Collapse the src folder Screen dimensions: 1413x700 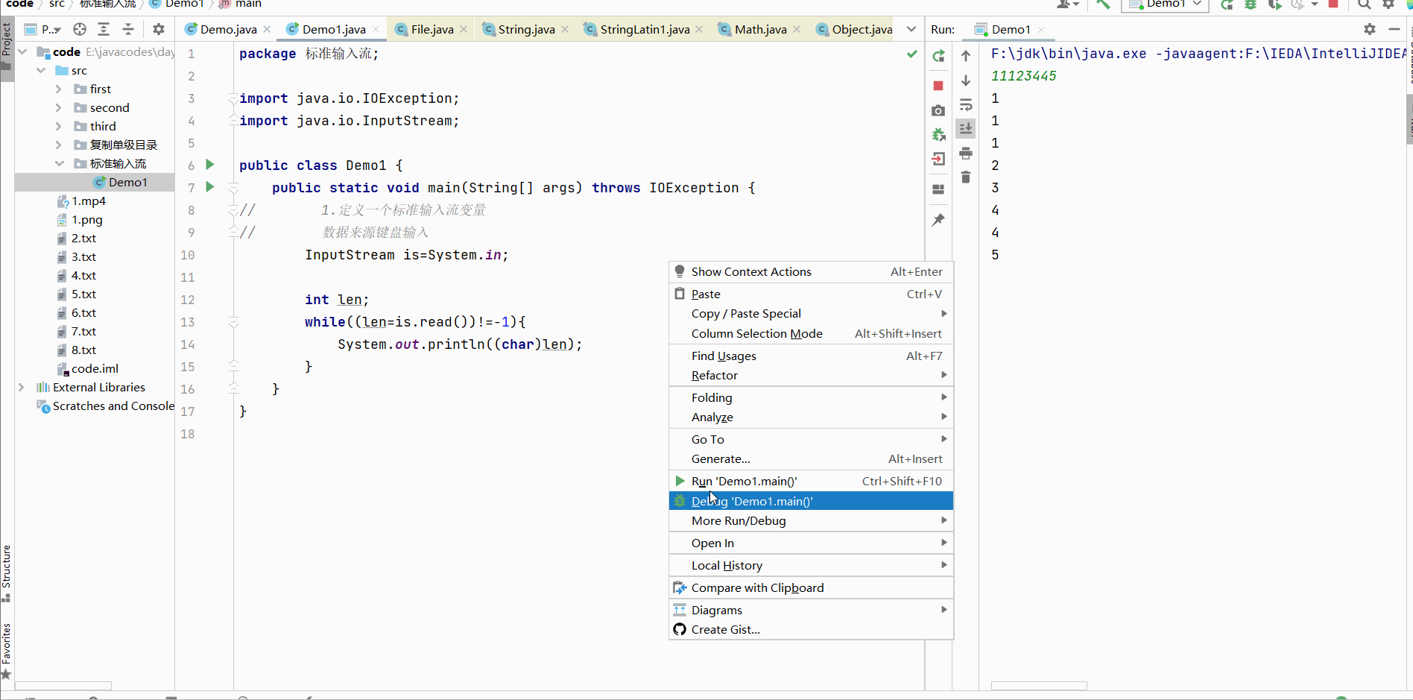point(41,70)
